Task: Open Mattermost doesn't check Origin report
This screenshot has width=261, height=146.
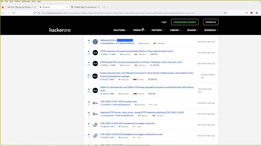Action: click(x=146, y=75)
